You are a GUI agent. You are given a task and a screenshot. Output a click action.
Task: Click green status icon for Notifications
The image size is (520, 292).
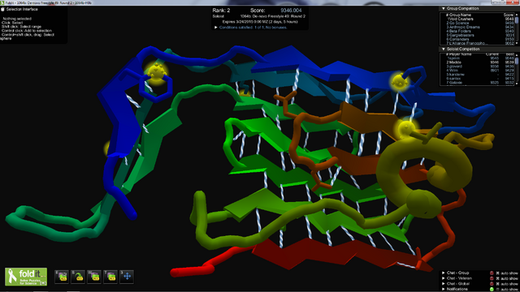(x=492, y=289)
